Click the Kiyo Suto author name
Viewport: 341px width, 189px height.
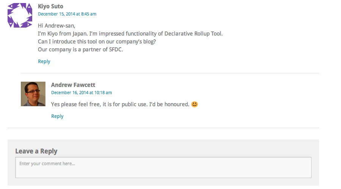pyautogui.click(x=51, y=6)
